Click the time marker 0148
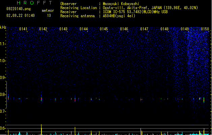 (x=164, y=29)
